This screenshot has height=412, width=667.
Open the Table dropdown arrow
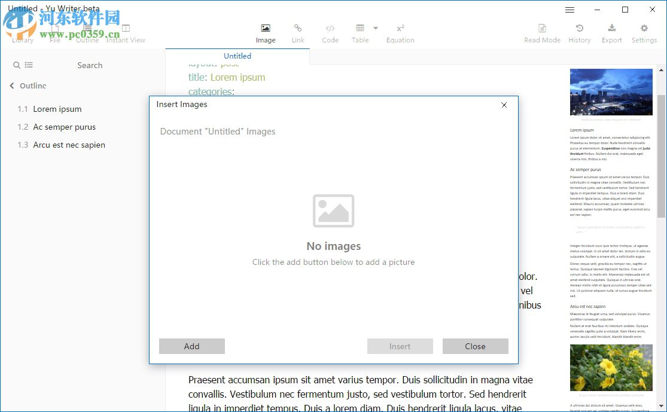click(376, 29)
